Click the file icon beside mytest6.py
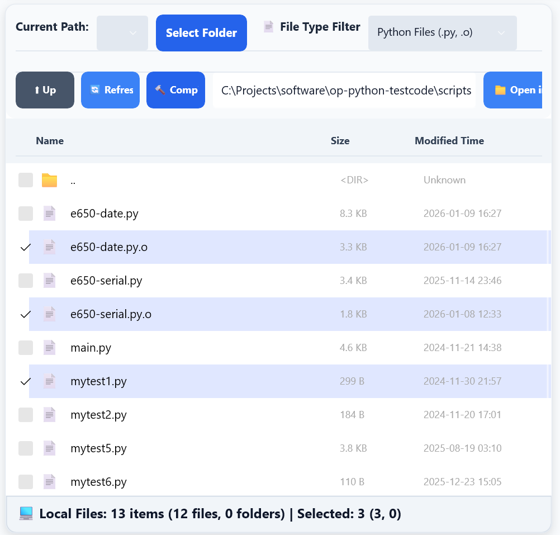 click(x=49, y=481)
